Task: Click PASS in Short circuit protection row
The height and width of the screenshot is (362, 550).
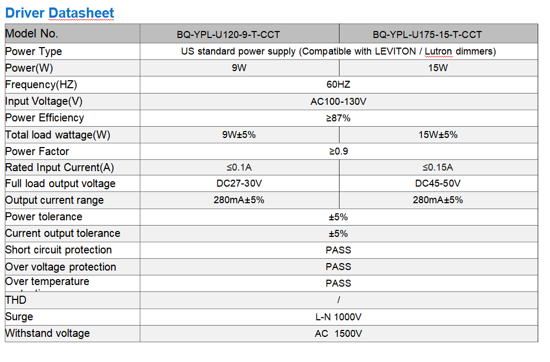Action: point(338,250)
